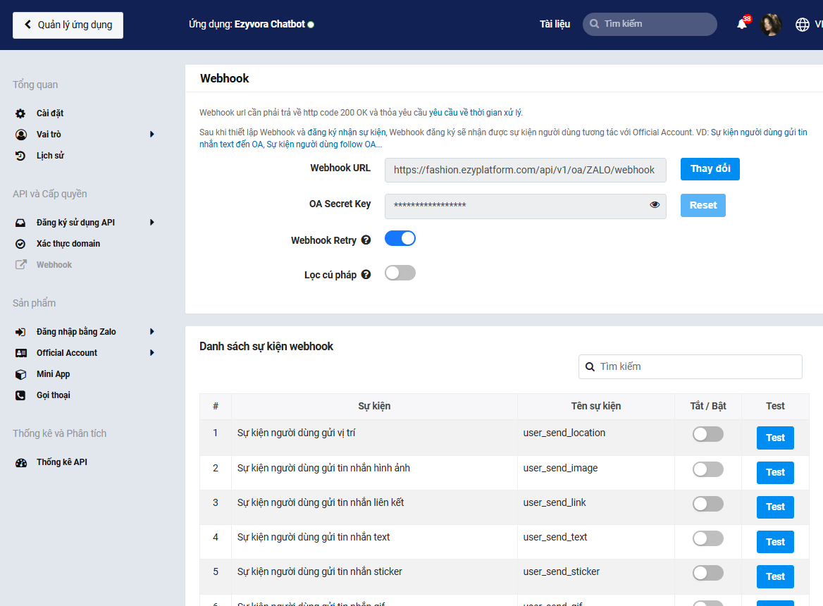
Task: Open Mini App menu item
Action: tap(53, 374)
